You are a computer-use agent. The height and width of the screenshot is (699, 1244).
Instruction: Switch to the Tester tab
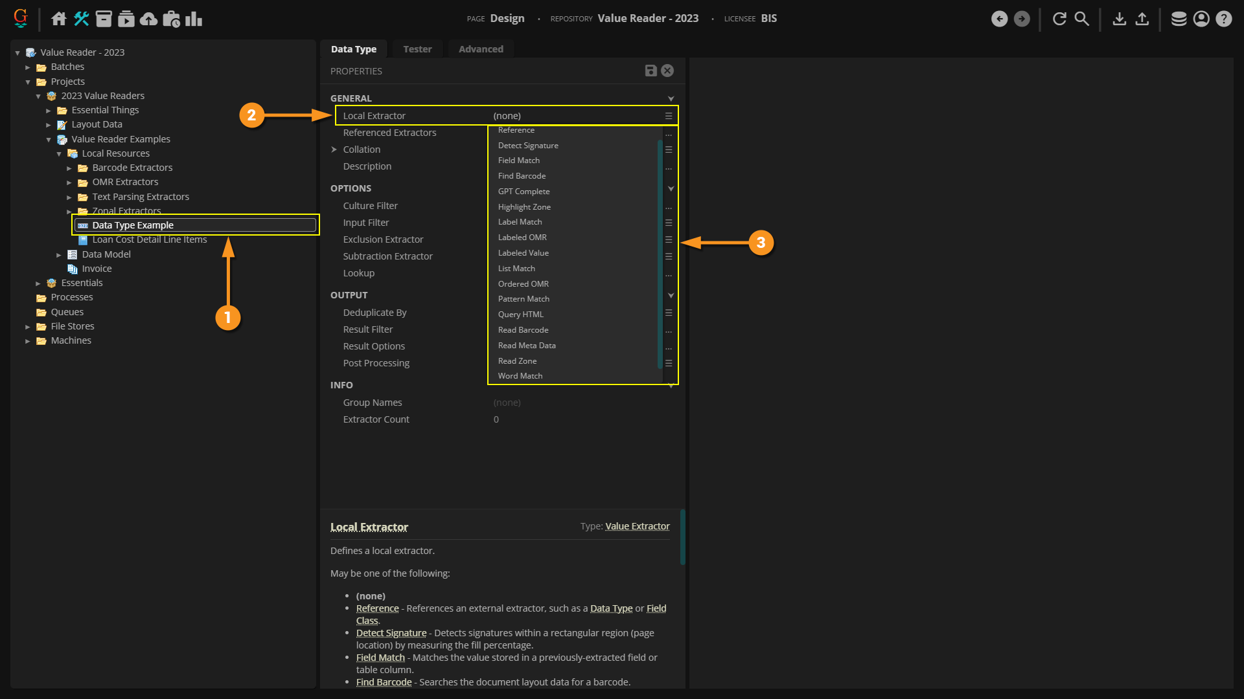click(417, 49)
